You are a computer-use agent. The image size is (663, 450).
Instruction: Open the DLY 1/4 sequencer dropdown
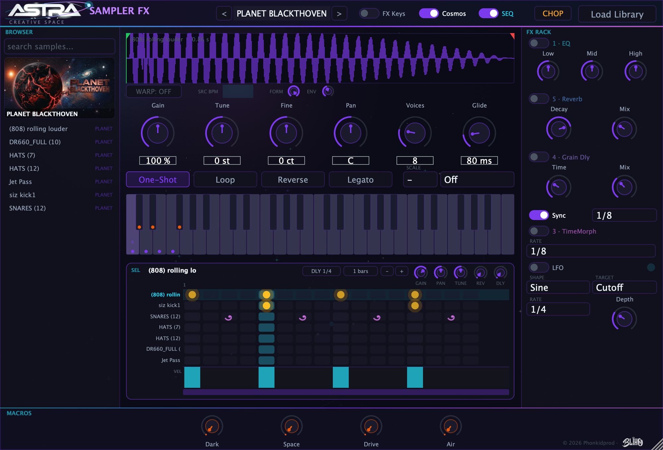321,271
